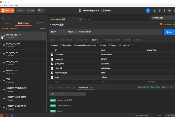Click the unsaved dot on API_001 tab

click(80, 19)
